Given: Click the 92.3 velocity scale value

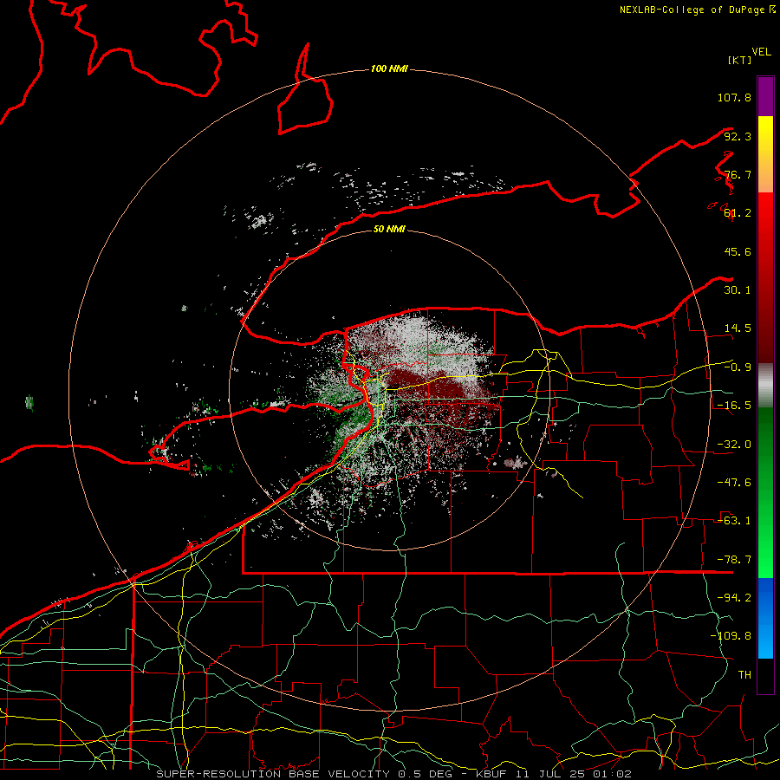Looking at the screenshot, I should tap(738, 136).
